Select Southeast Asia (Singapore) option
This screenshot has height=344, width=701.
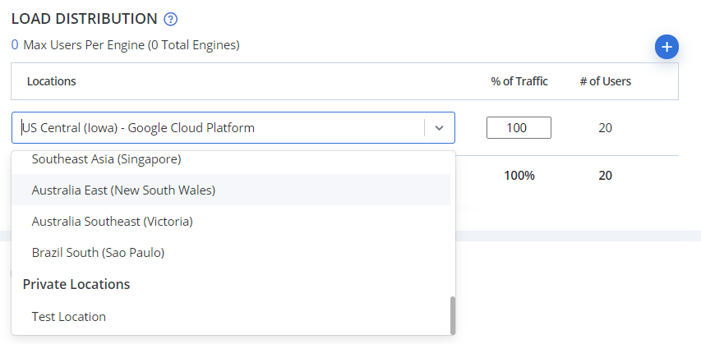point(106,158)
